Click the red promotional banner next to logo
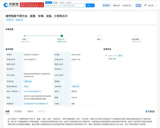The image size is (160, 128). (32, 5)
